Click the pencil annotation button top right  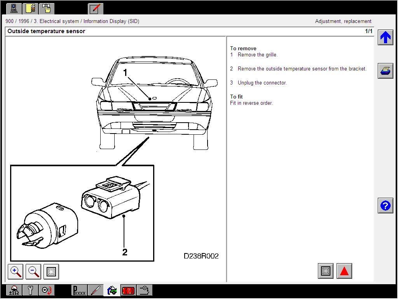[x=95, y=8]
